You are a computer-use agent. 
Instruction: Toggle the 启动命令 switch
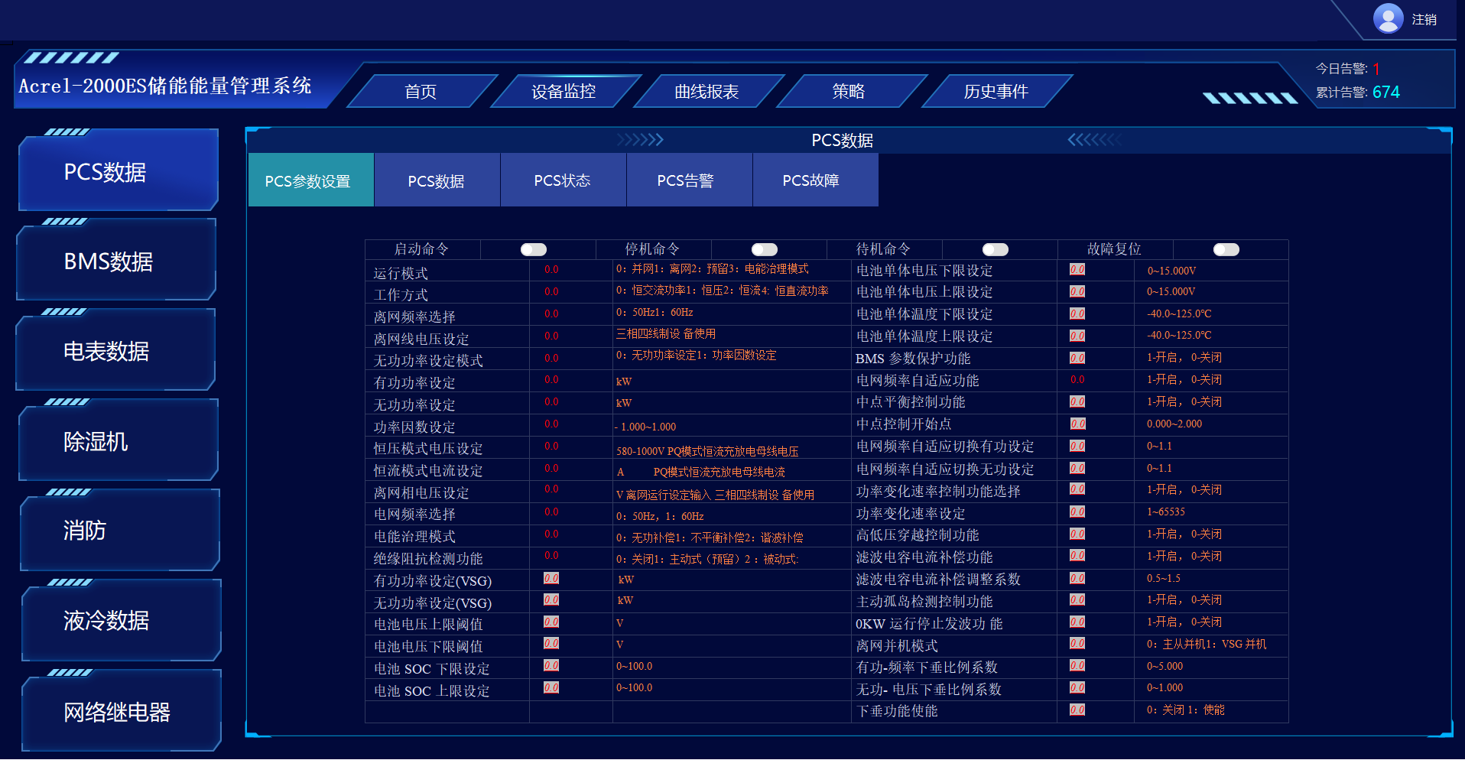[x=534, y=250]
